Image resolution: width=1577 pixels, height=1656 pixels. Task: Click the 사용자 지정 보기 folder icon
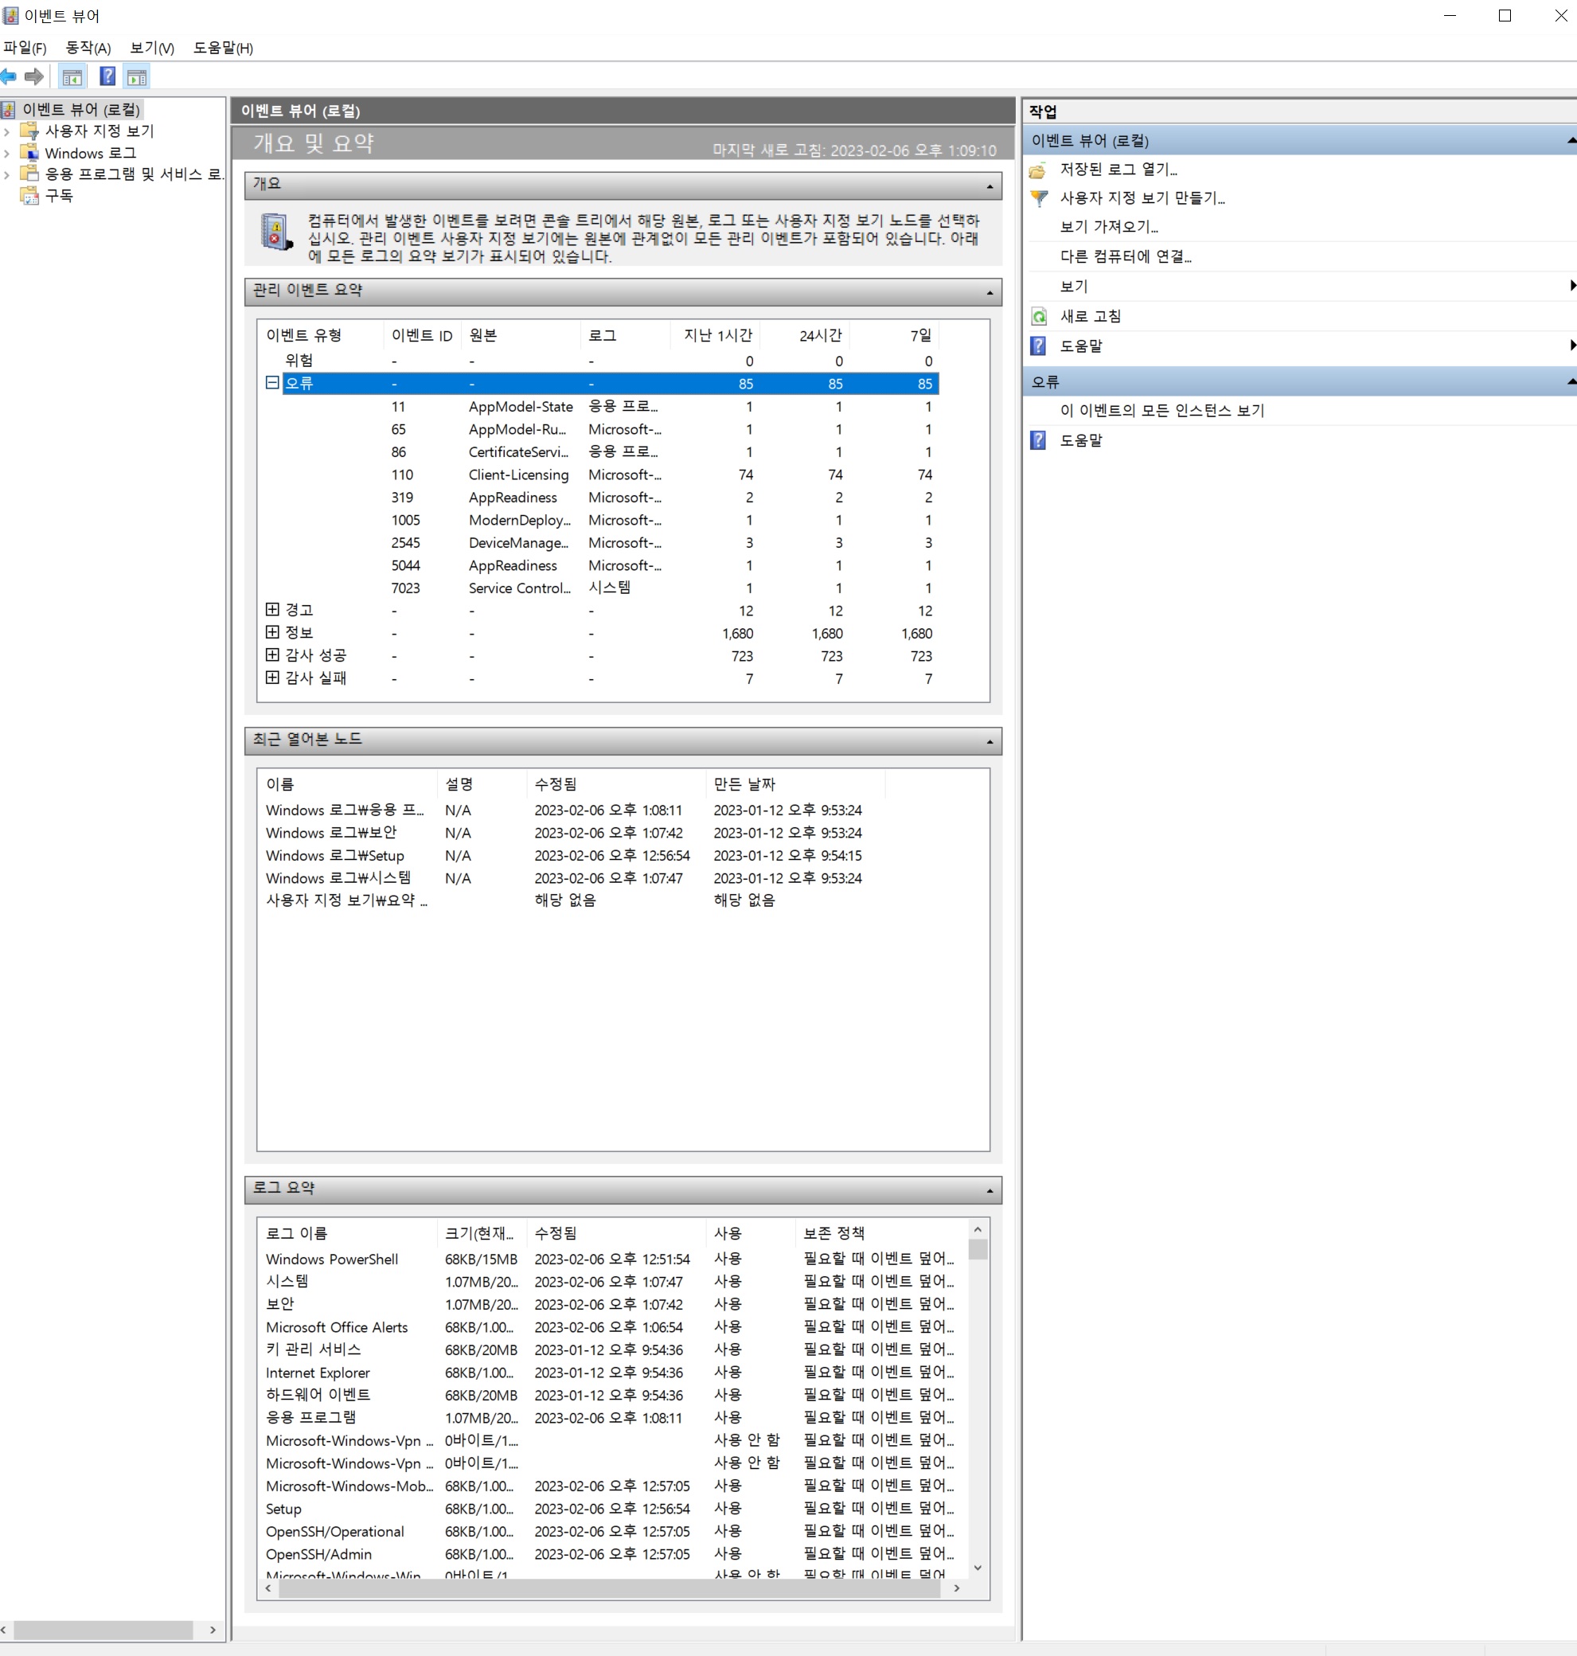(29, 131)
